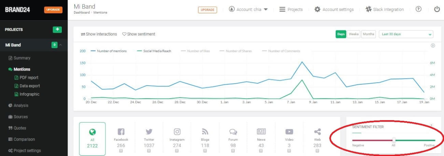This screenshot has width=444, height=156.
Task: Collapse the Mi Band project chevron
Action: click(60, 45)
